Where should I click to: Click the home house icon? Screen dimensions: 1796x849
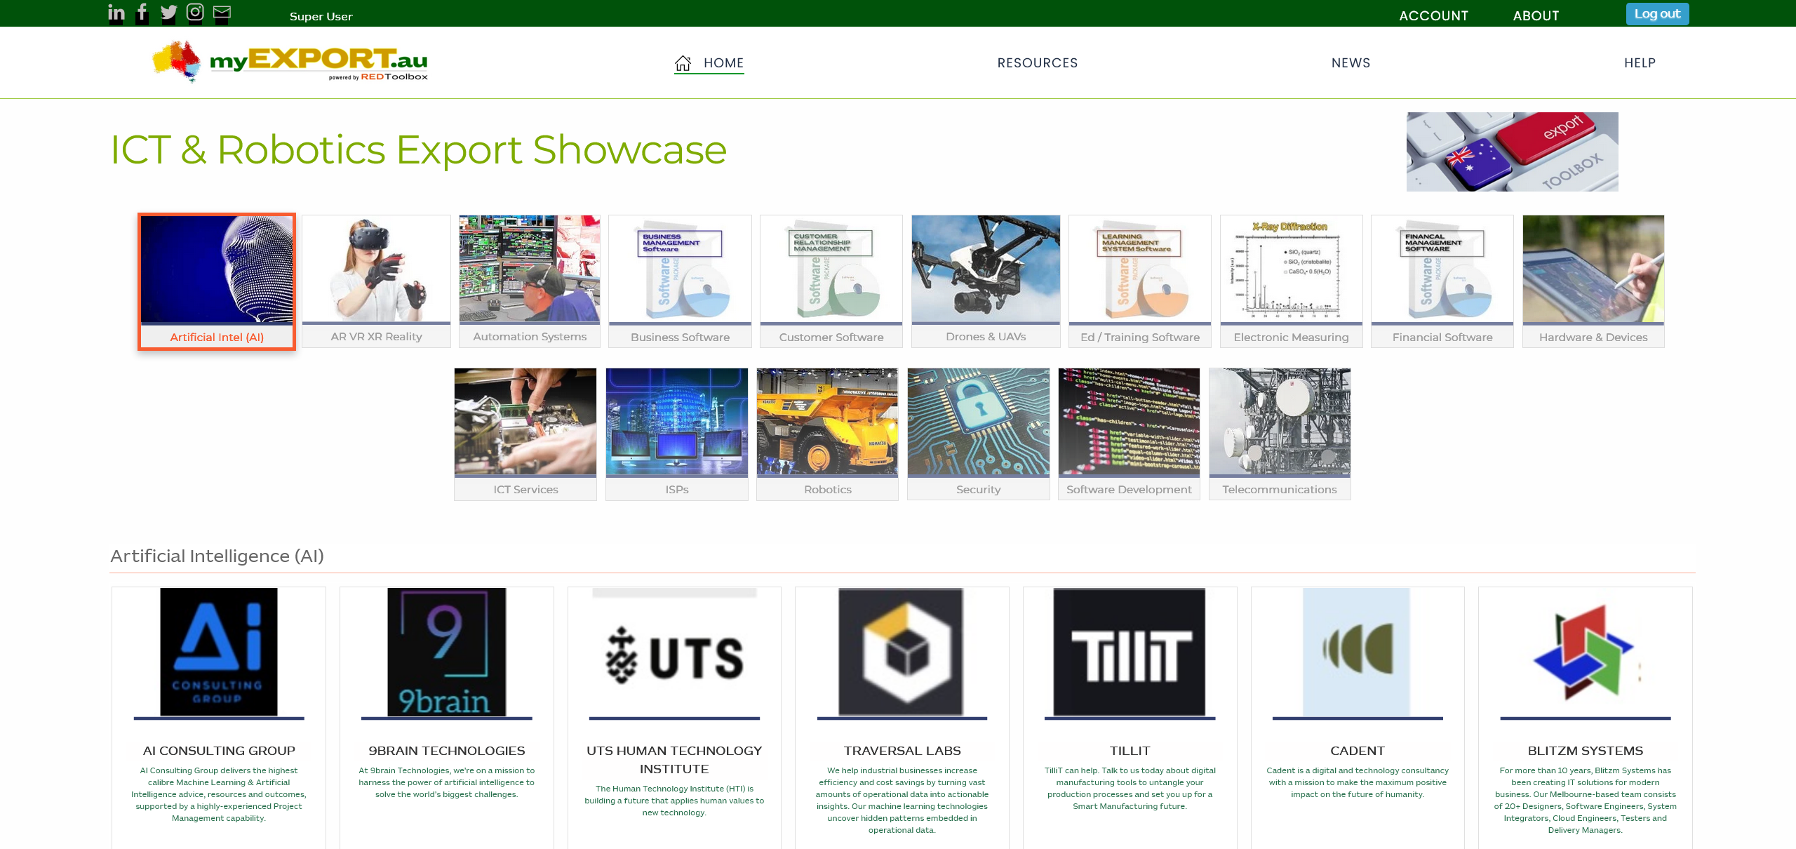tap(683, 63)
